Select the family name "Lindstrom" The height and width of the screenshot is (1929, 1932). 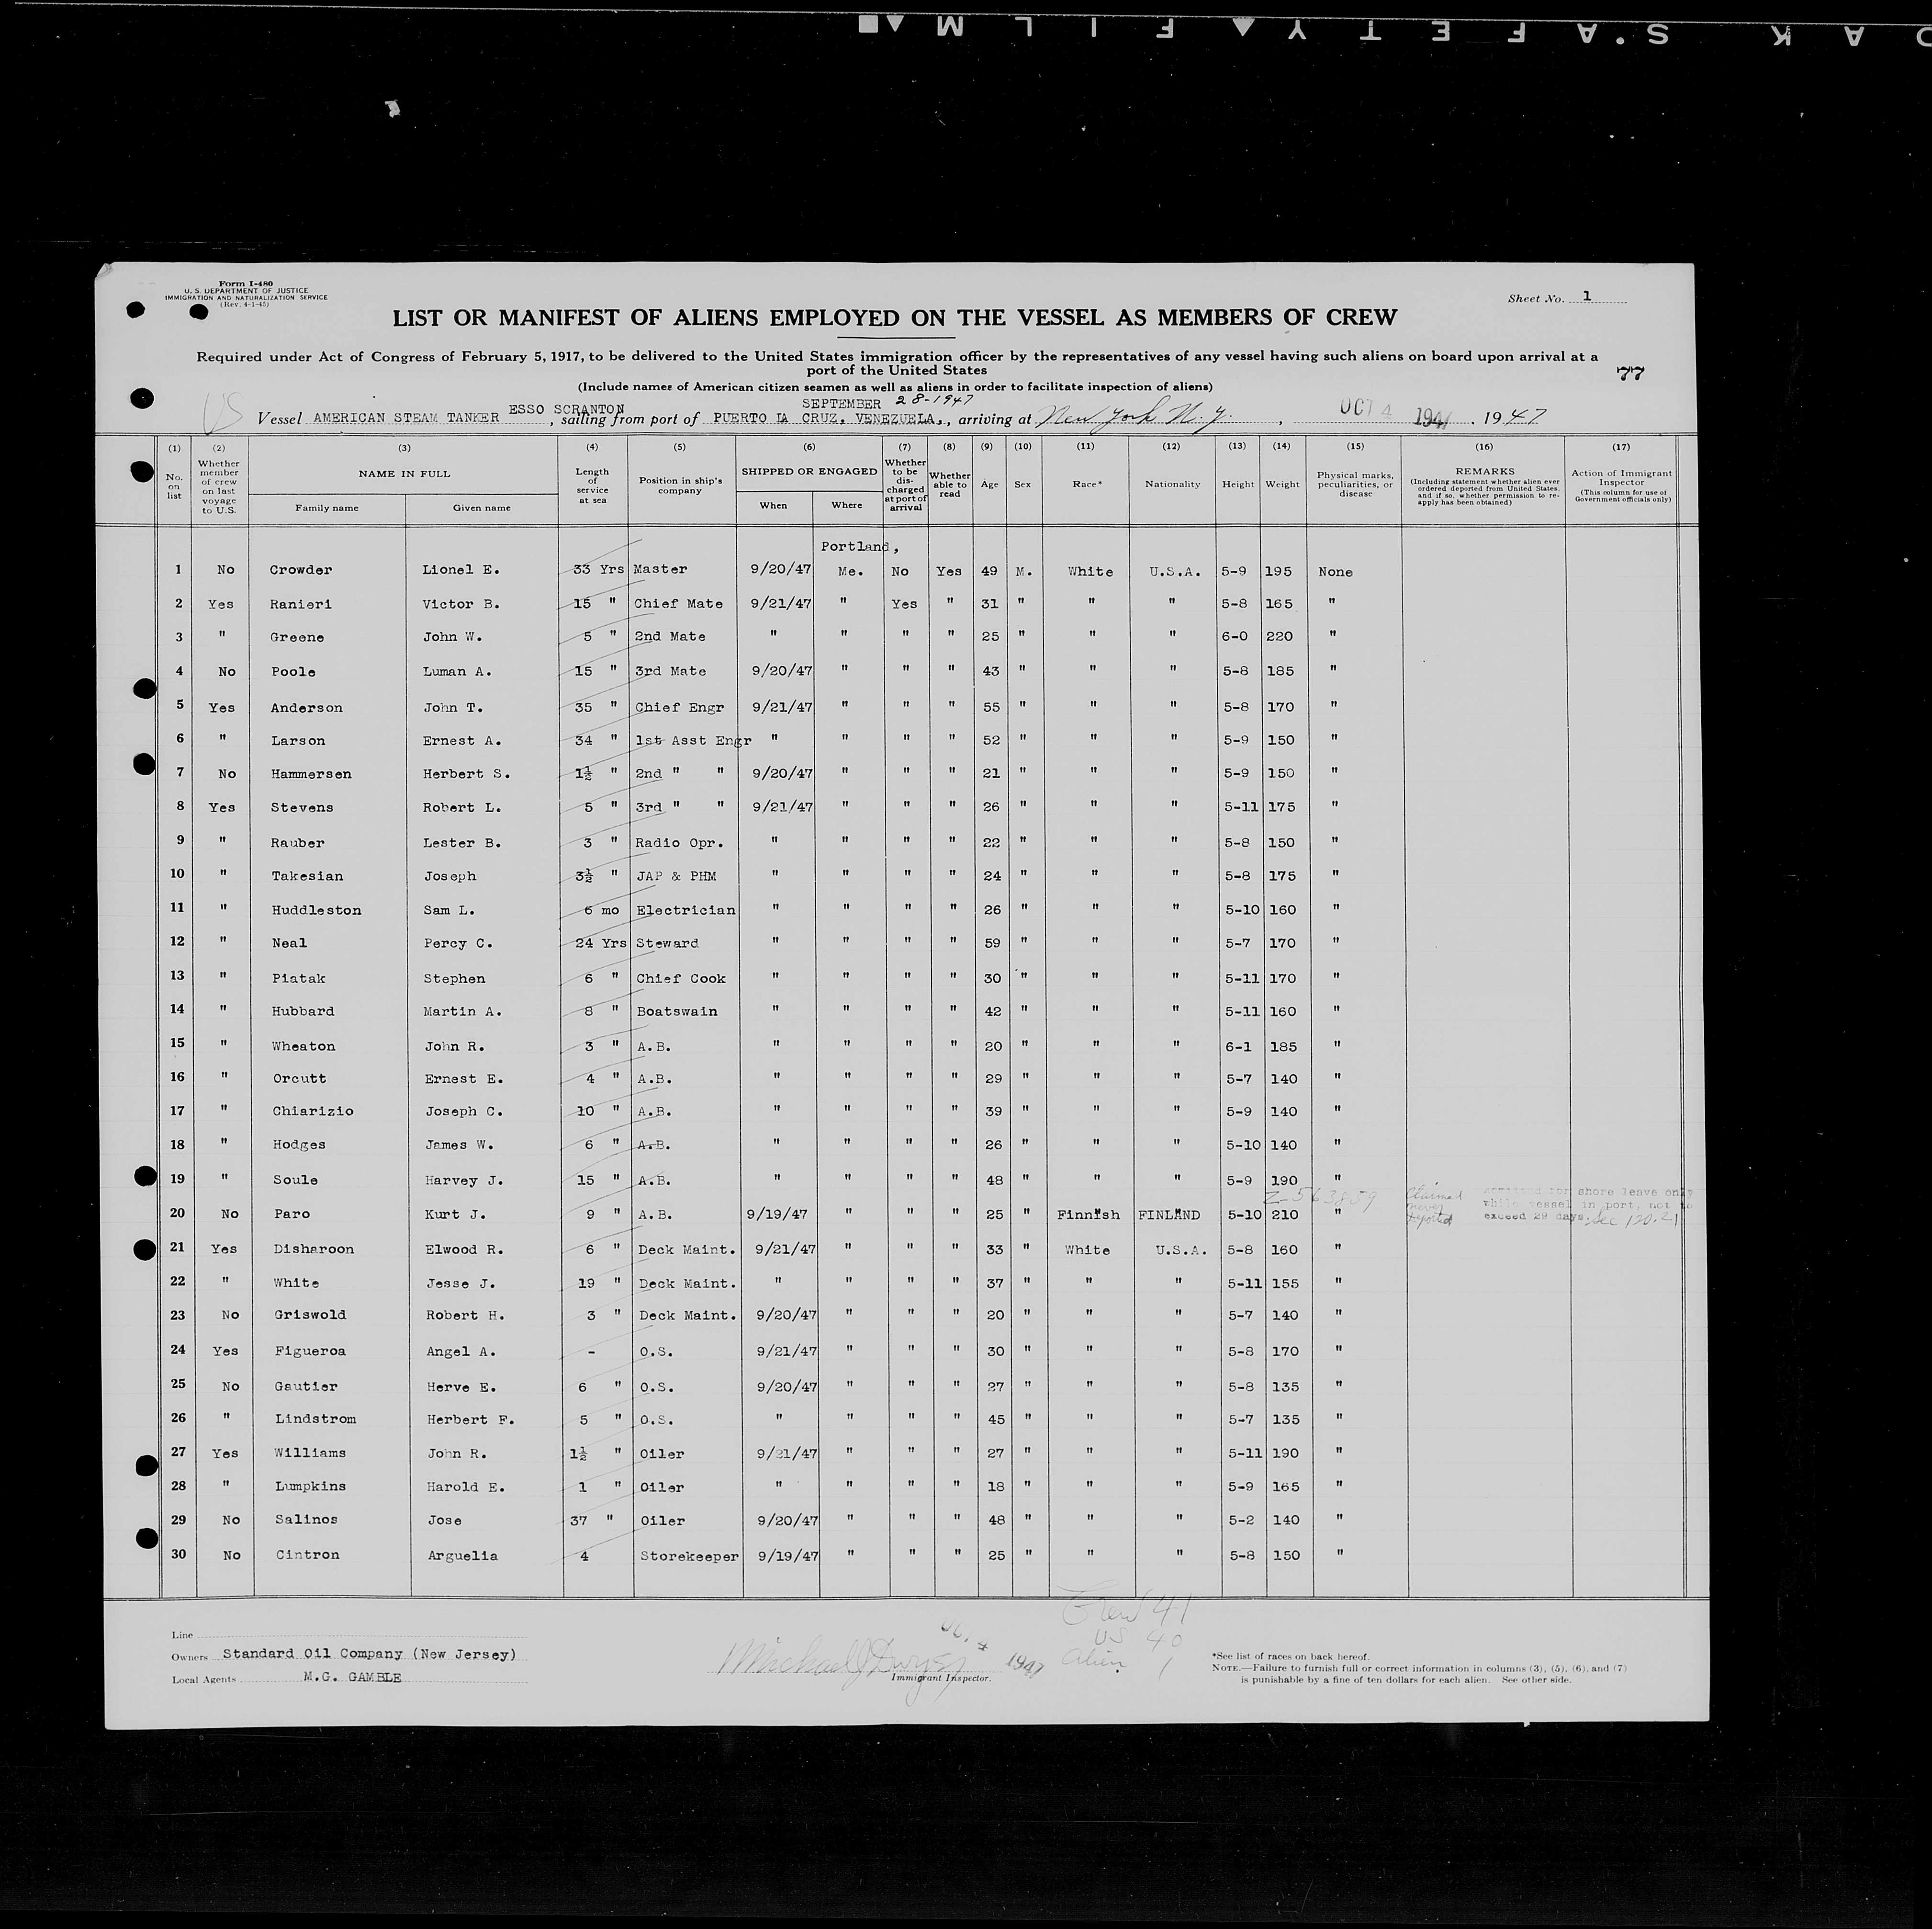click(315, 1420)
